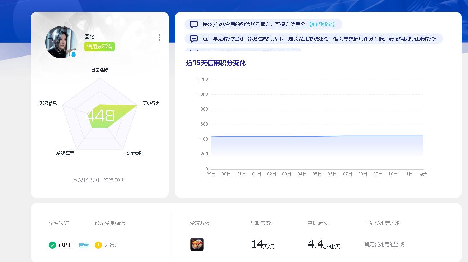Image resolution: width=468 pixels, height=262 pixels.
Task: Click the 信用分不错 credit rating badge
Action: (99, 47)
